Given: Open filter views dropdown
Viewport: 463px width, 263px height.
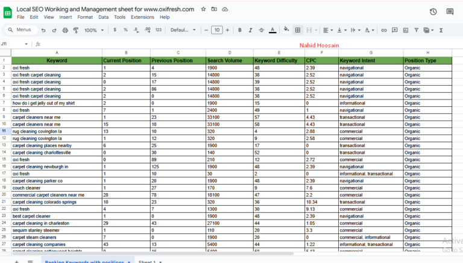Looking at the screenshot, I should [429, 30].
